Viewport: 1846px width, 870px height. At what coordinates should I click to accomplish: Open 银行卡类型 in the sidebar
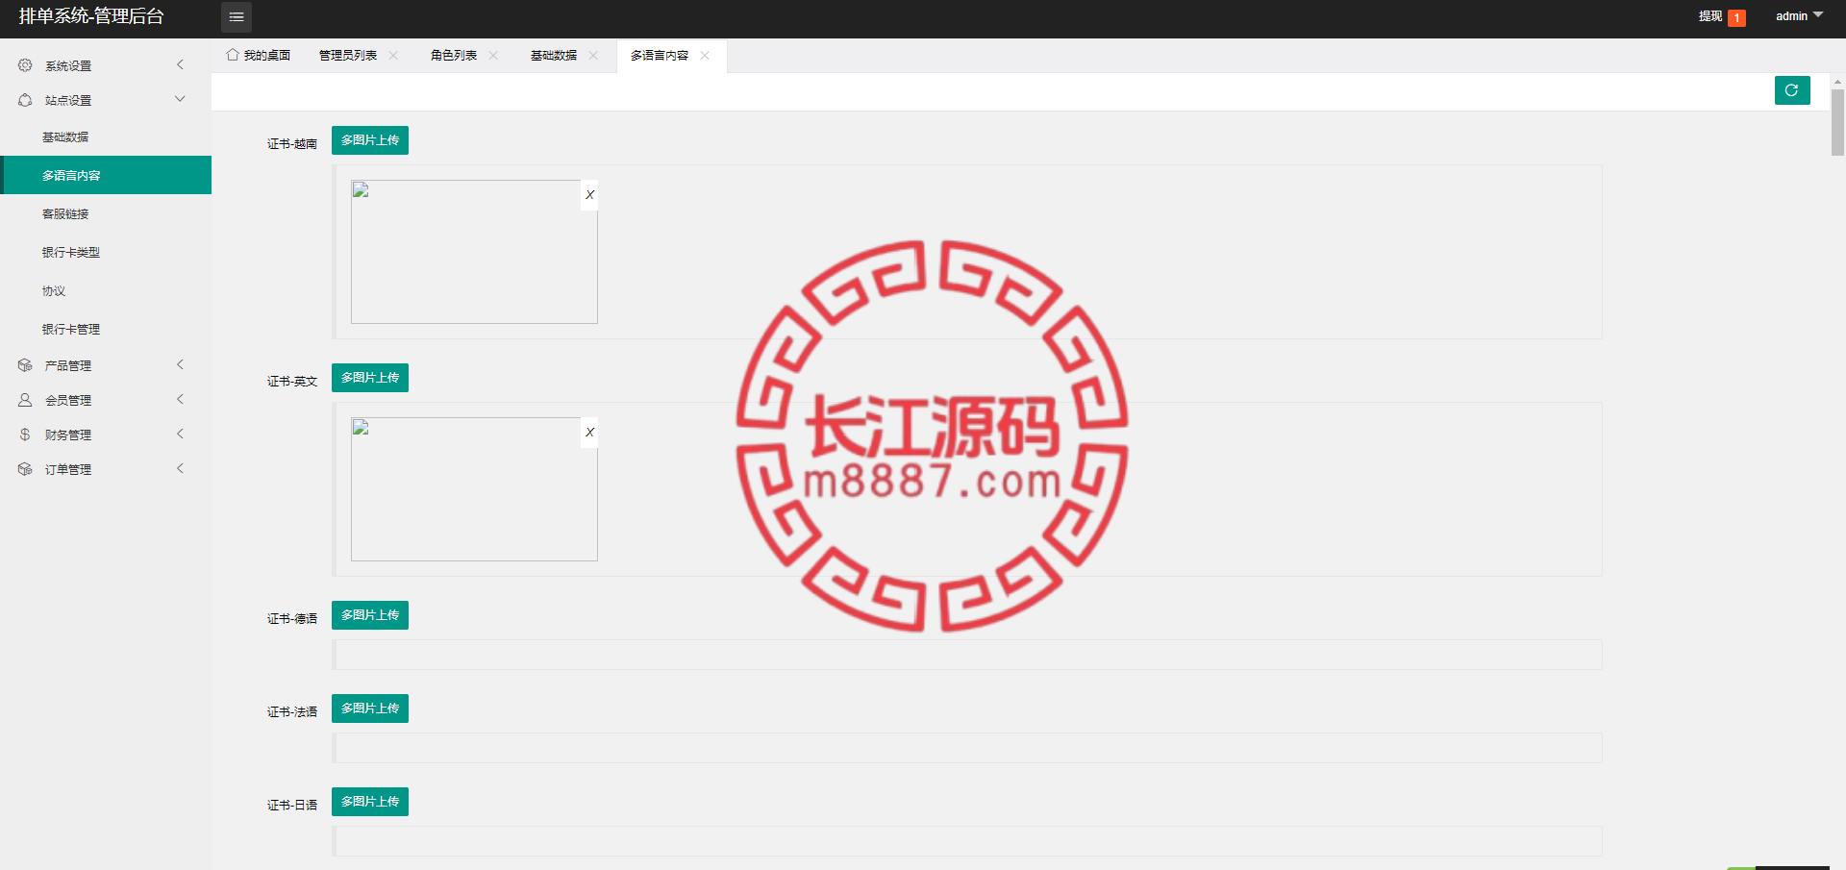106,252
